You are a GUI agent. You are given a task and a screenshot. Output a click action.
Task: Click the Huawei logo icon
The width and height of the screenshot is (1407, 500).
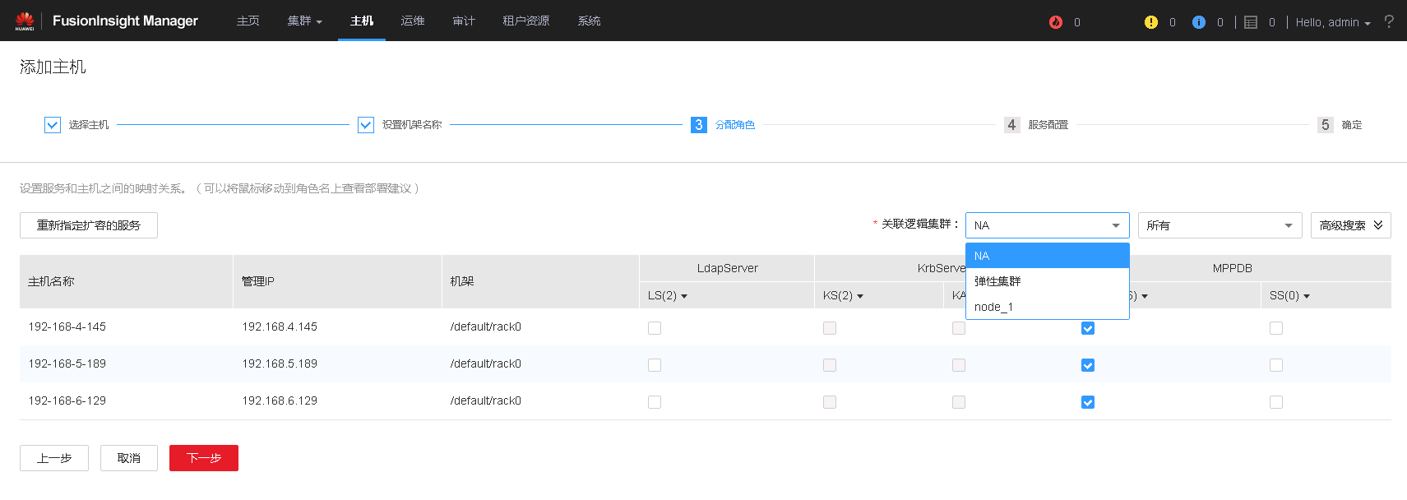click(25, 21)
